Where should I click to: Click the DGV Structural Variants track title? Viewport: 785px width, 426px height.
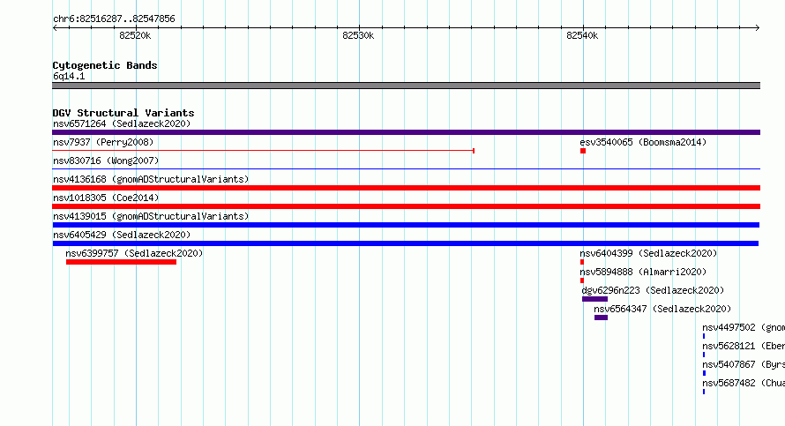click(x=123, y=113)
